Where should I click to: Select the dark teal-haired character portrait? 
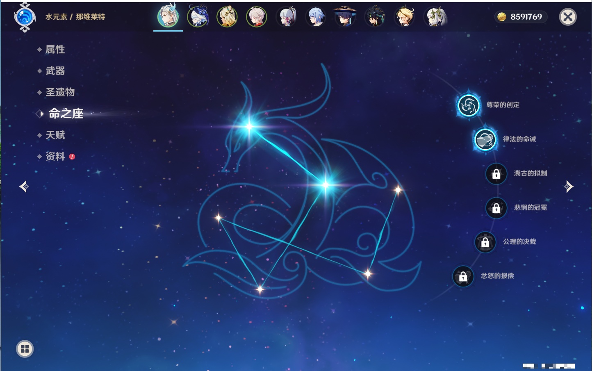[x=375, y=17]
